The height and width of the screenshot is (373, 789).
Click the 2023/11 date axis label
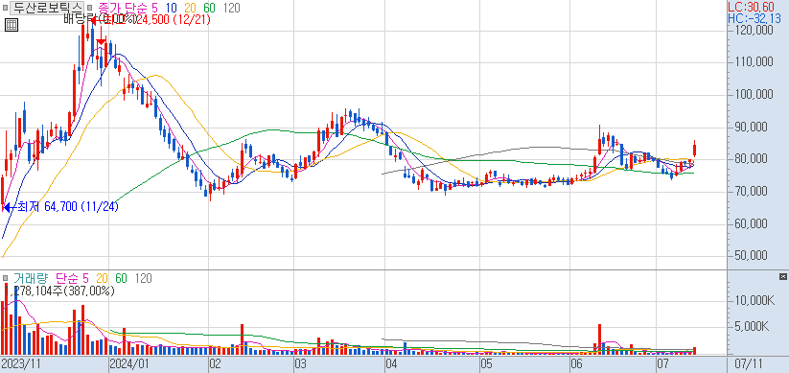tap(21, 364)
